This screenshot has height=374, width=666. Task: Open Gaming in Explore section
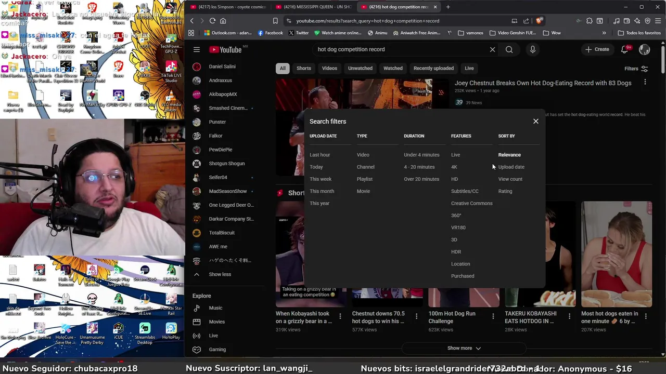click(x=224, y=350)
